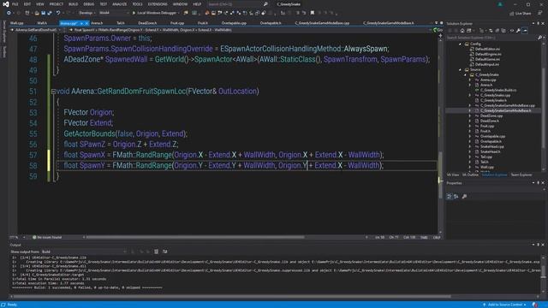Viewport: 548px width, 308px height.
Task: Click the Solution Explorer Preview Selected Items icon
Action: tap(525, 31)
